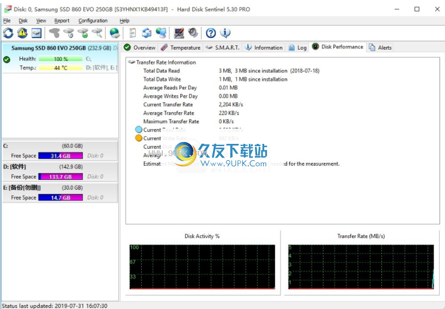
Task: Click the Current Transfer Rate value 2,204 KB/s
Action: [231, 105]
